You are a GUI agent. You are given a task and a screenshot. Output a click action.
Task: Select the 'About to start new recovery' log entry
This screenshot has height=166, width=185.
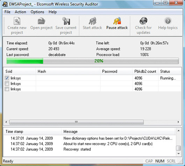pyautogui.click(x=108, y=144)
